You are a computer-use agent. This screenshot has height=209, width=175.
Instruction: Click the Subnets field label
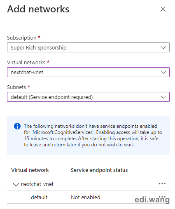(x=16, y=87)
